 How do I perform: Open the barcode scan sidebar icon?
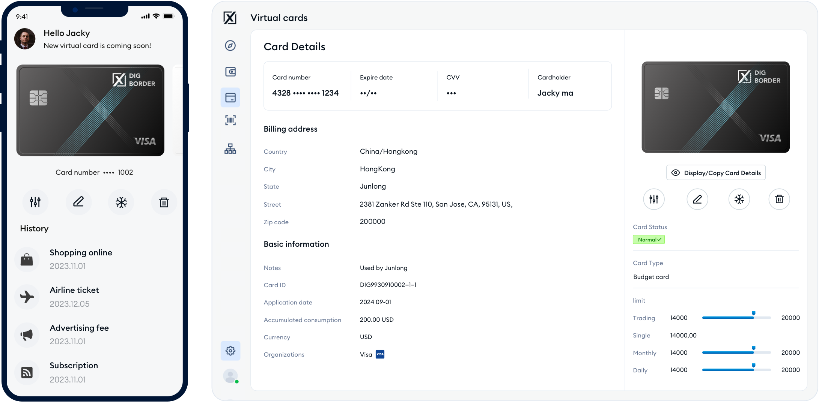230,120
